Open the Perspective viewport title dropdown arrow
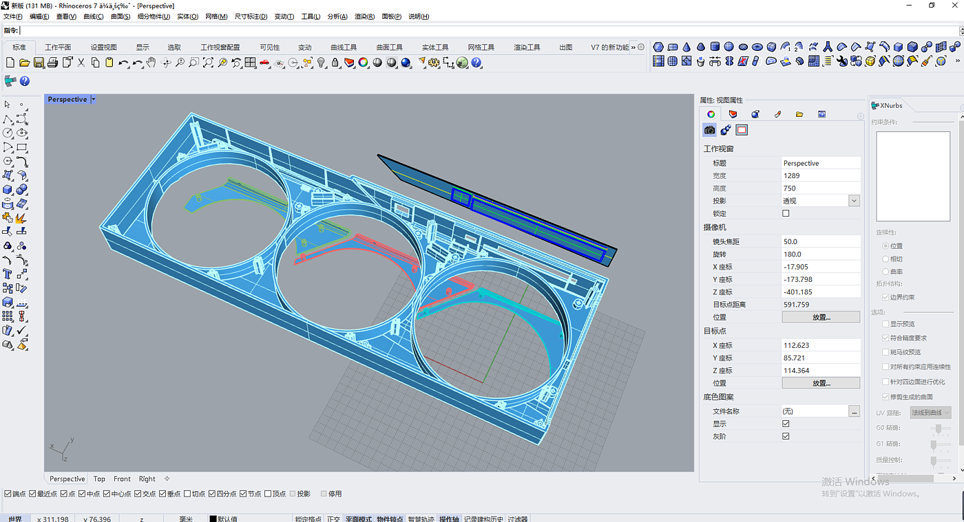 click(94, 100)
